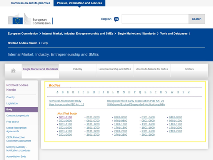Open the Industry menu item
213x160 pixels.
click(x=78, y=69)
